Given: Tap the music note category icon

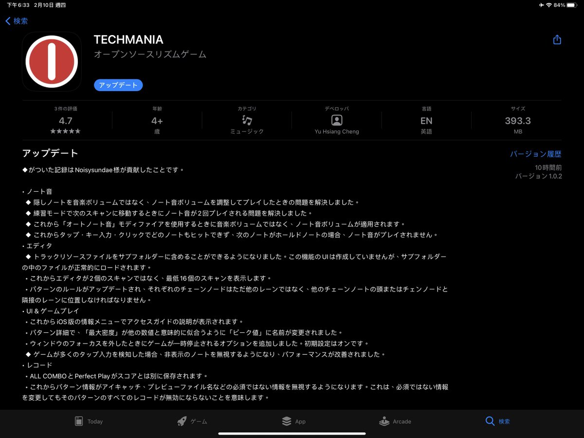Looking at the screenshot, I should click(247, 120).
